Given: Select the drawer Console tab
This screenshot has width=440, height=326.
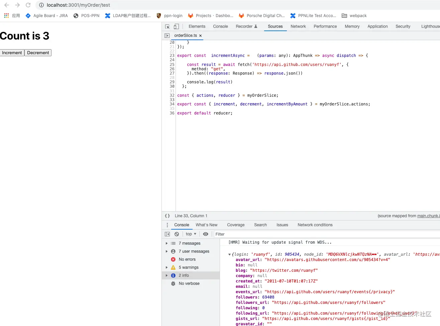Looking at the screenshot, I should [x=182, y=225].
